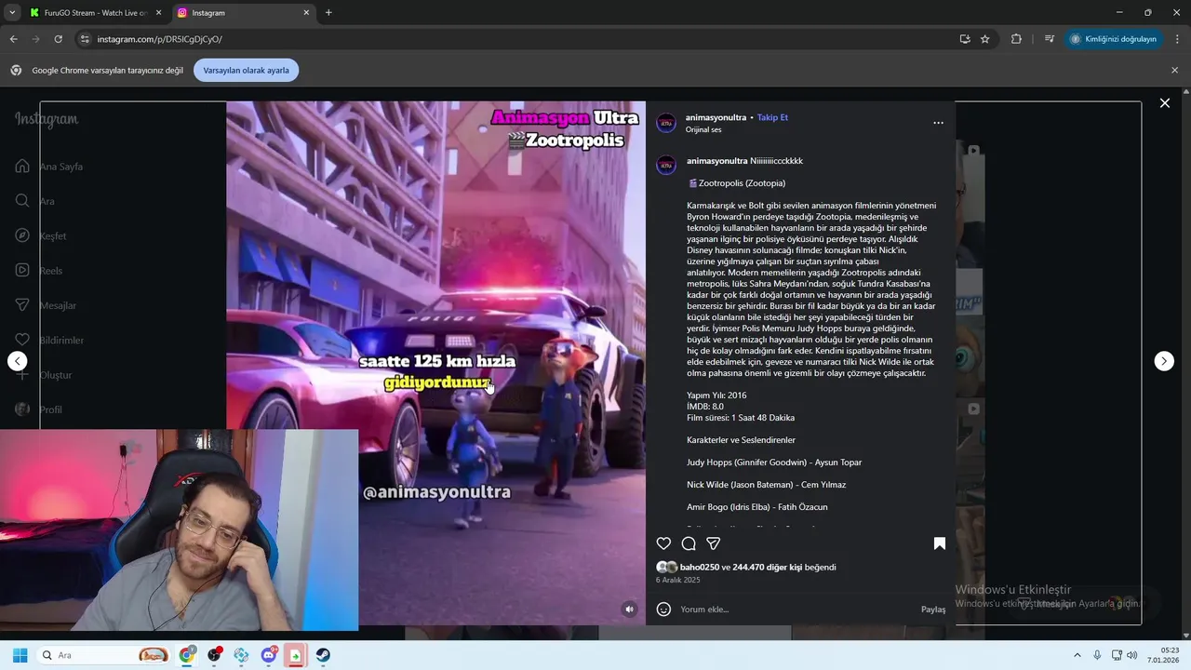Viewport: 1191px width, 670px height.
Task: Open Steam from the taskbar
Action: tap(323, 655)
